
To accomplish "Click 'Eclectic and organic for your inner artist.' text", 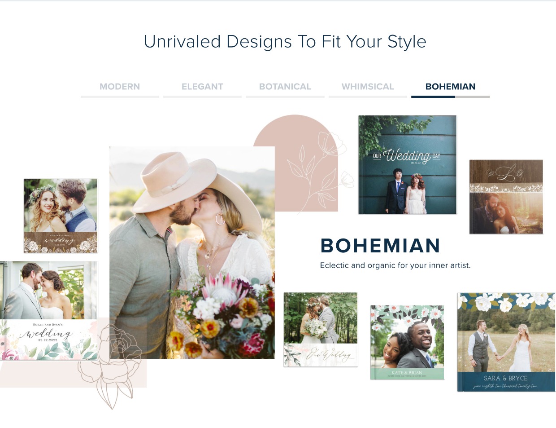I will coord(395,265).
